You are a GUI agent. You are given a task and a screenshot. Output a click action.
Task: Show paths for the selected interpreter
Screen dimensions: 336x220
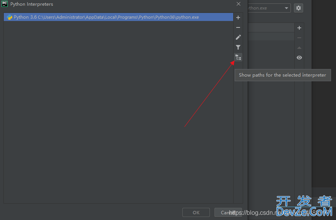[238, 57]
